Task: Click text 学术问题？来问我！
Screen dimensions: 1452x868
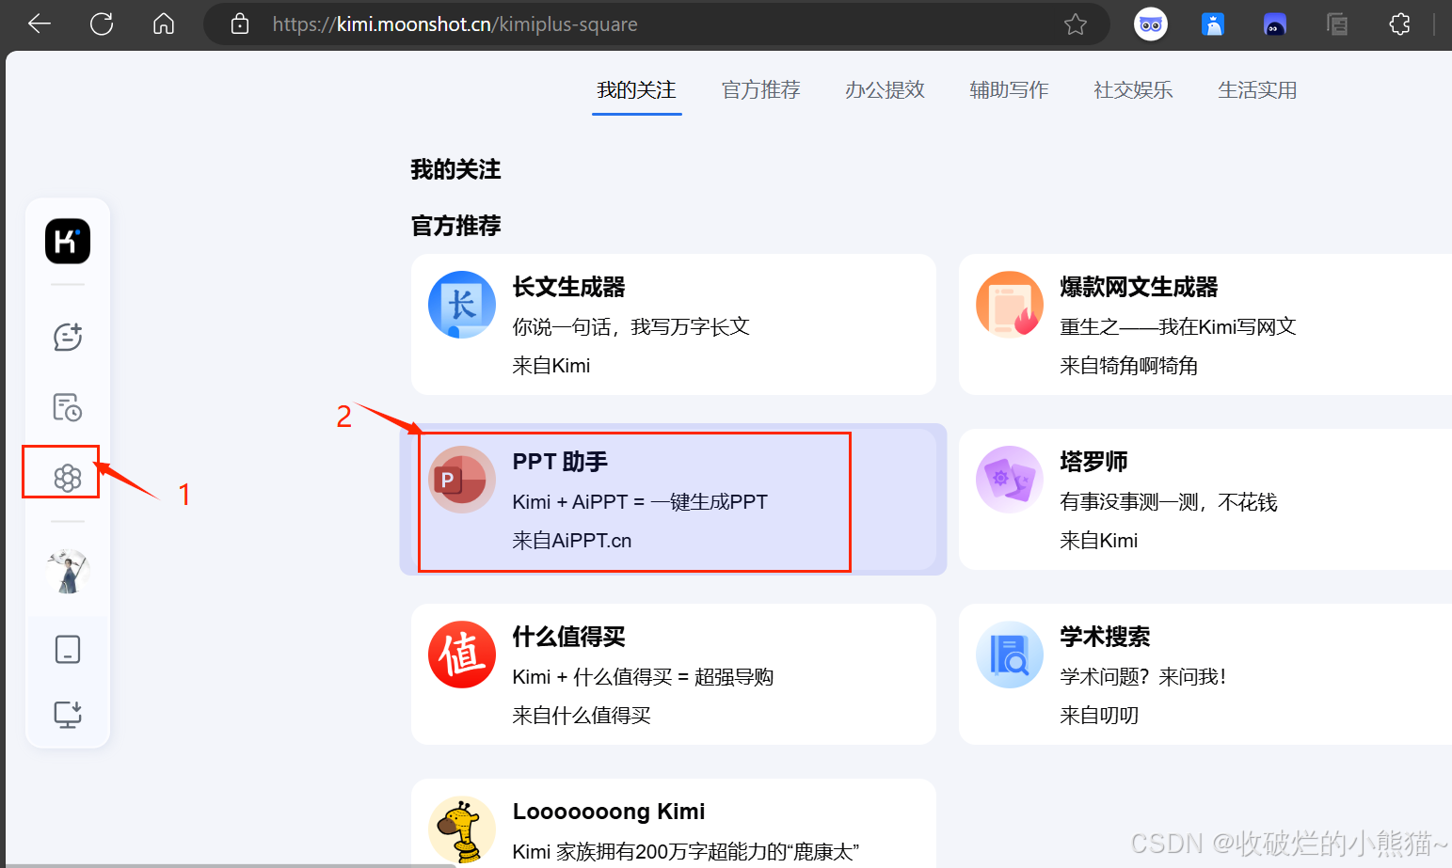Action: coord(1143,677)
